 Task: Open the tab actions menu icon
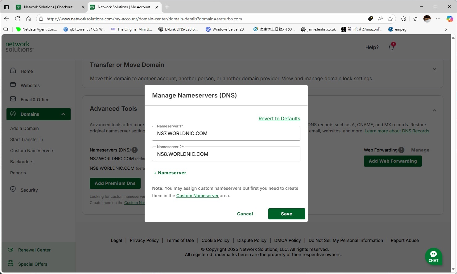click(6, 7)
